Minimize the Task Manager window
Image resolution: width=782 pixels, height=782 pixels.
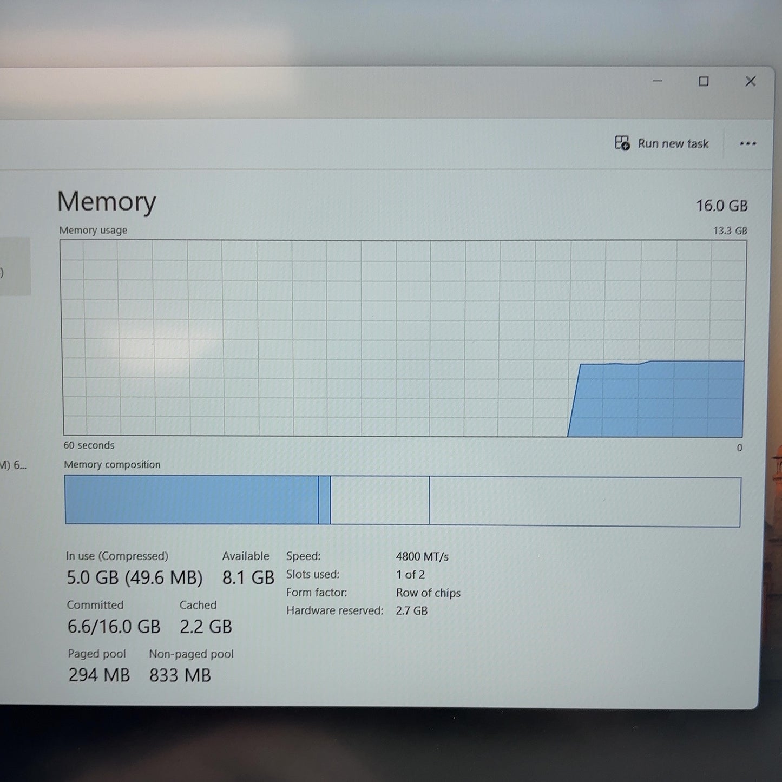(x=658, y=81)
